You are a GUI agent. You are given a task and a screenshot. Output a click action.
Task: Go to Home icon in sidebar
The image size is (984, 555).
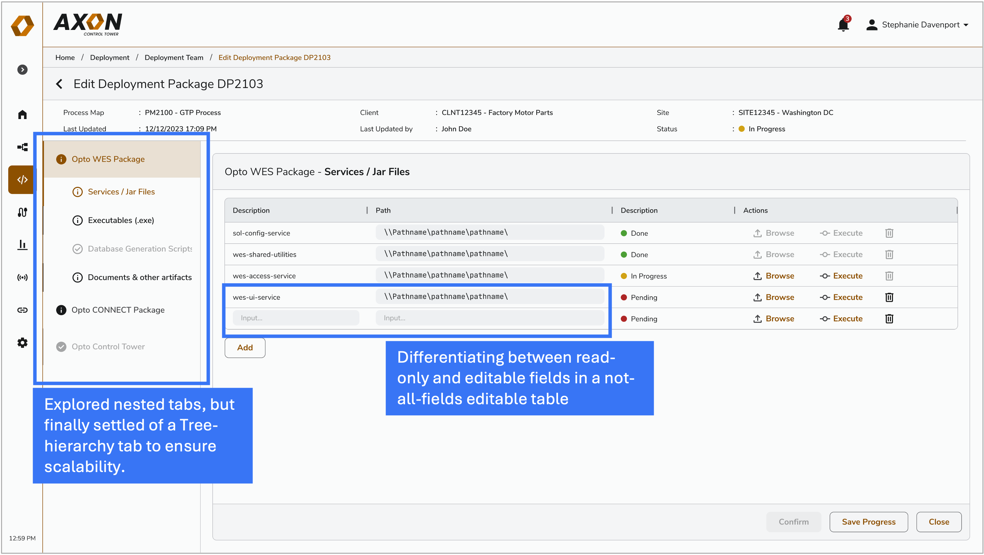tap(22, 115)
